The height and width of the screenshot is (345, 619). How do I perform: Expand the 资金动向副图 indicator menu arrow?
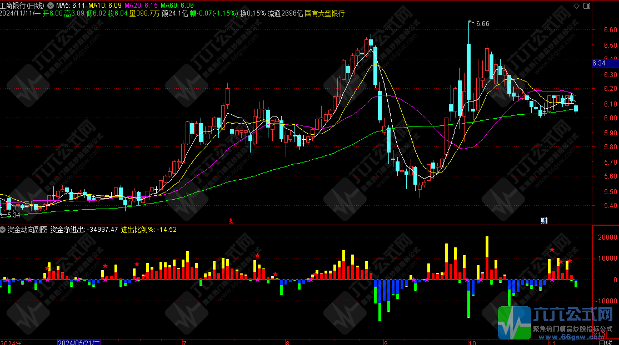[x=3, y=230]
